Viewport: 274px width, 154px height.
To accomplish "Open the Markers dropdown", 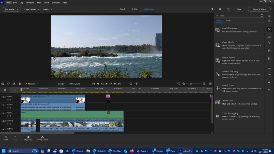I will 32,84.
